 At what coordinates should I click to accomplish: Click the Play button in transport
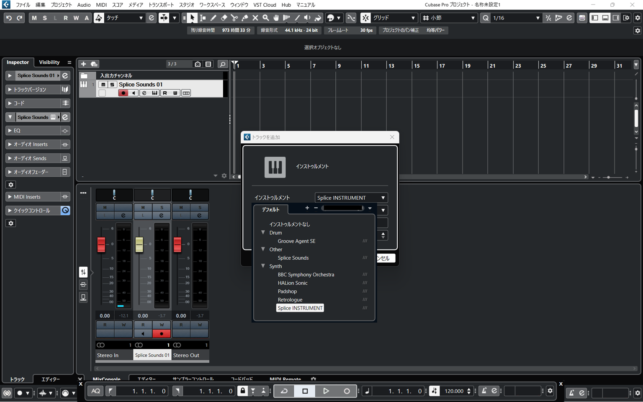click(x=326, y=391)
